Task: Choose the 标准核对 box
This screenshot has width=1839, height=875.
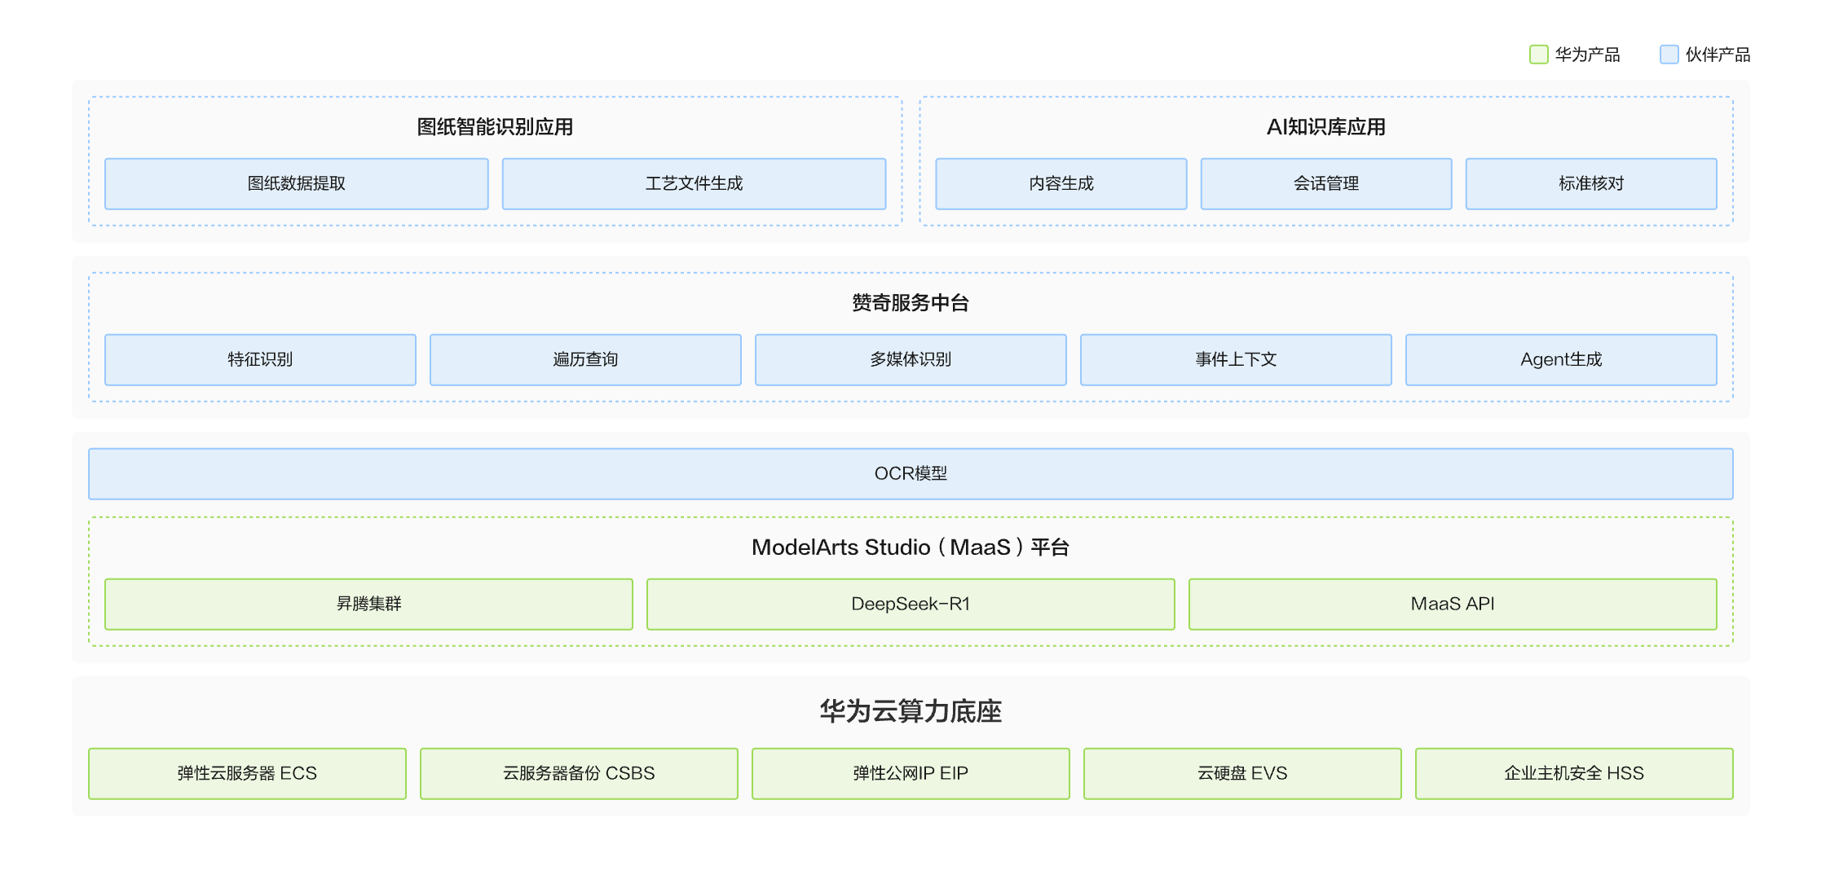Action: point(1590,184)
